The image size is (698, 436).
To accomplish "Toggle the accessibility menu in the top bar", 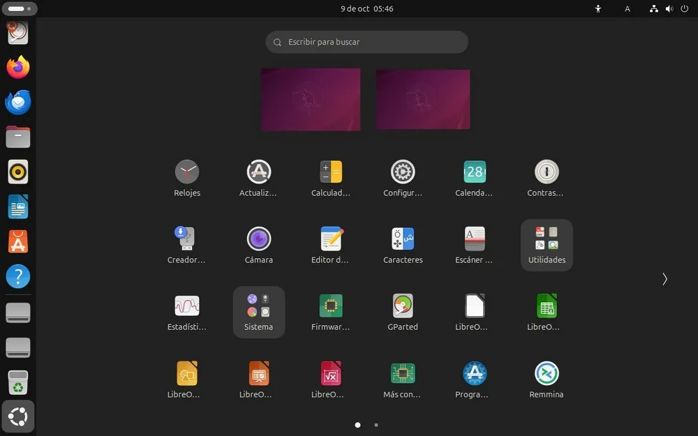I will (x=598, y=9).
